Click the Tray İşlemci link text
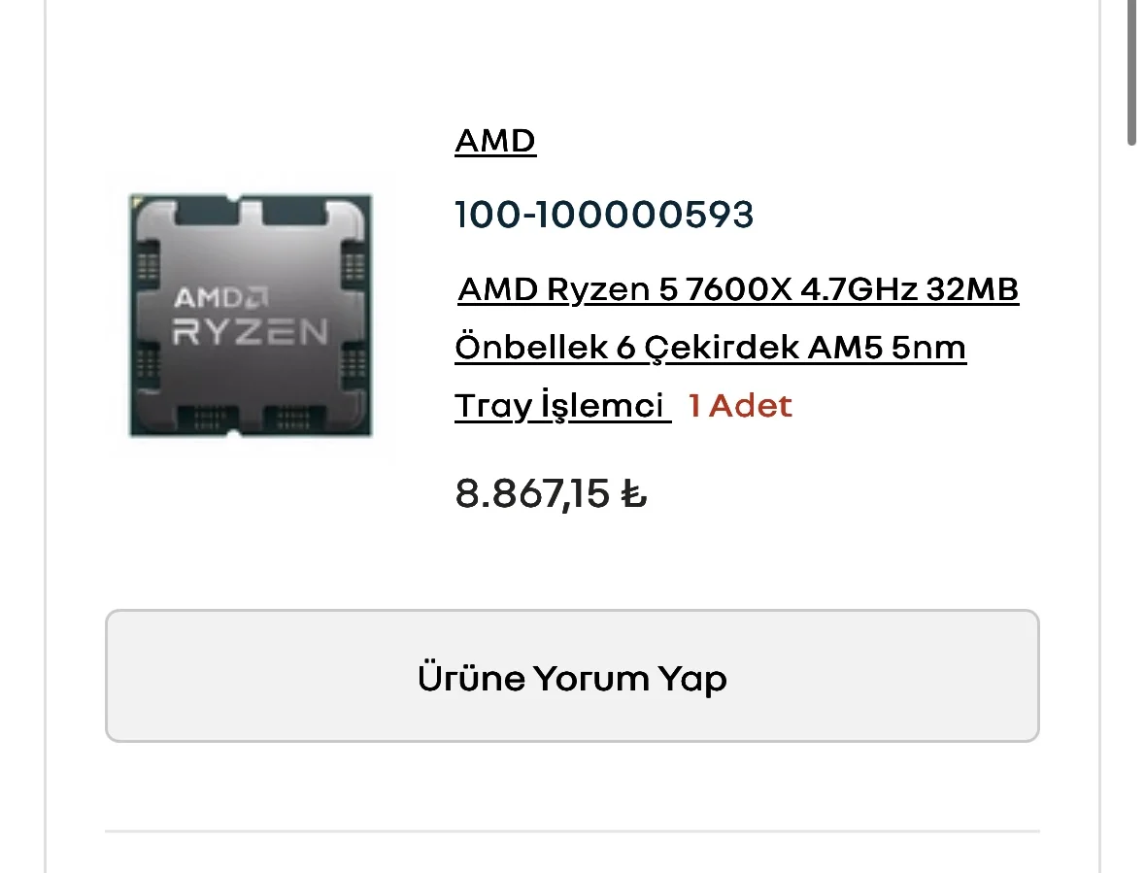 click(x=560, y=406)
